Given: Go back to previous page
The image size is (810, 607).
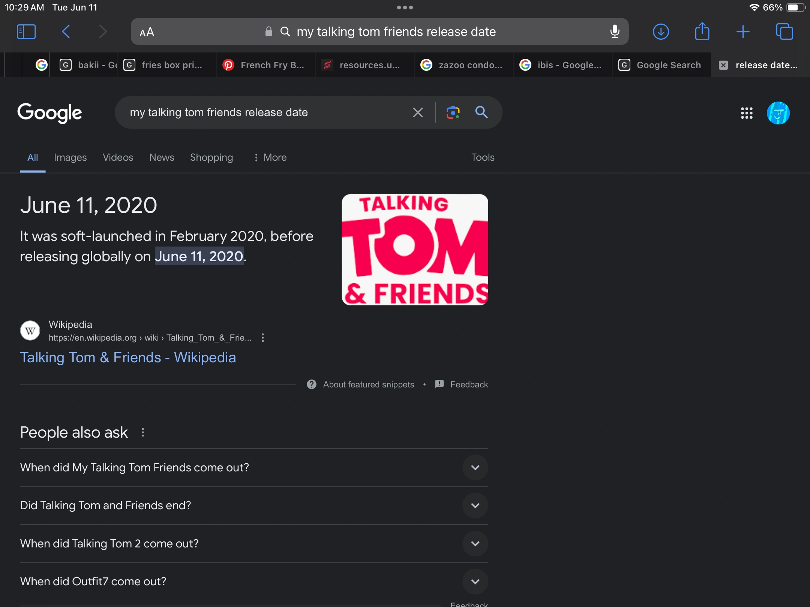Looking at the screenshot, I should [66, 32].
